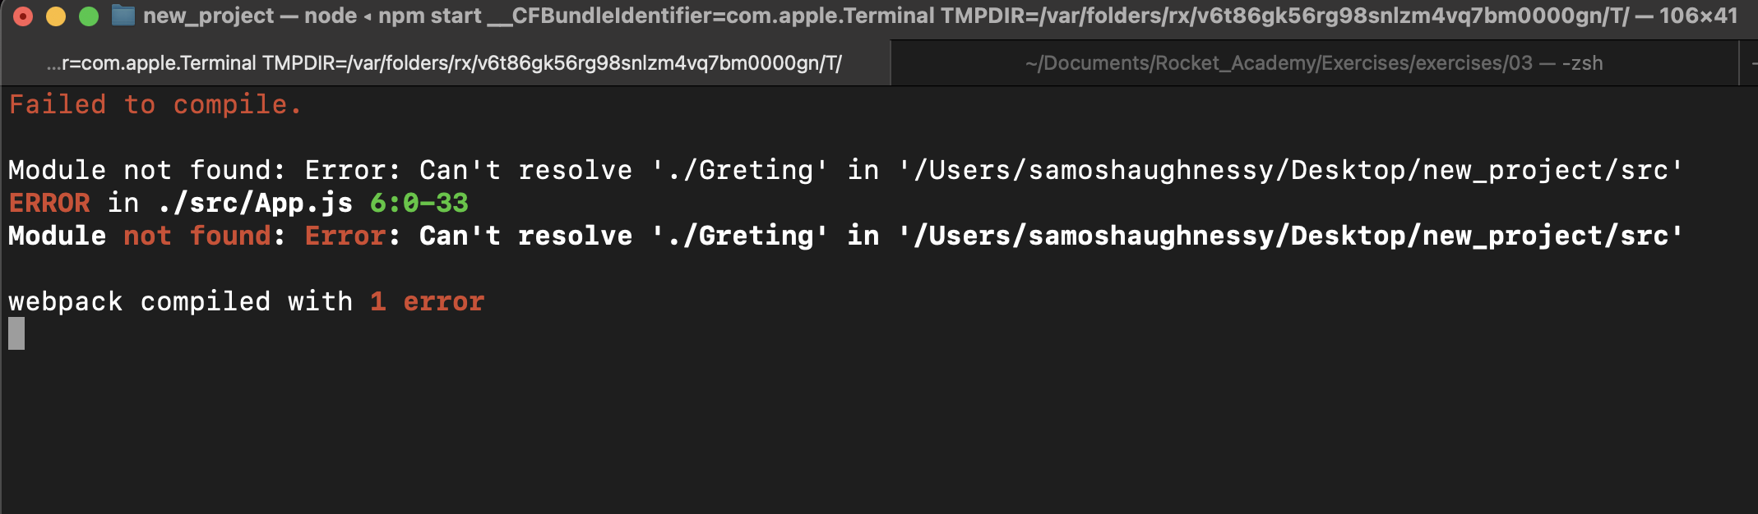Click './Greting' in the first non-bold error line
The width and height of the screenshot is (1758, 514).
click(x=739, y=171)
